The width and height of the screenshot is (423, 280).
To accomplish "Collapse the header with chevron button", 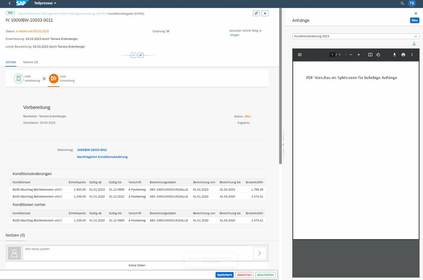I will pos(134,55).
